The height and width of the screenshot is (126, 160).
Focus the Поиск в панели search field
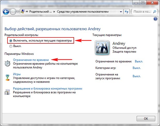coord(142,12)
